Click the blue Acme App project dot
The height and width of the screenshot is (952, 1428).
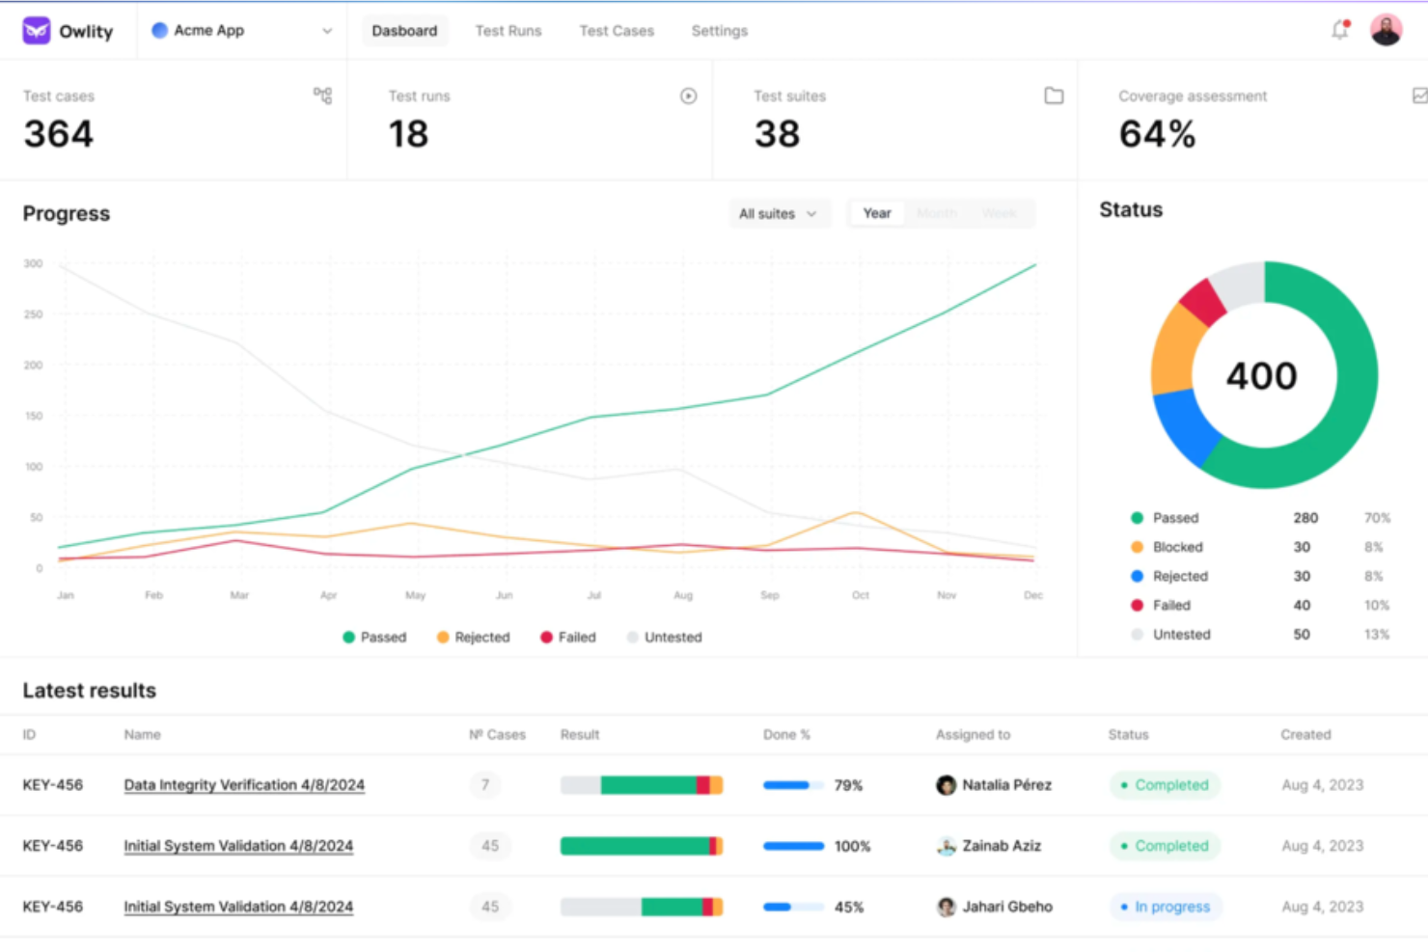pos(158,30)
